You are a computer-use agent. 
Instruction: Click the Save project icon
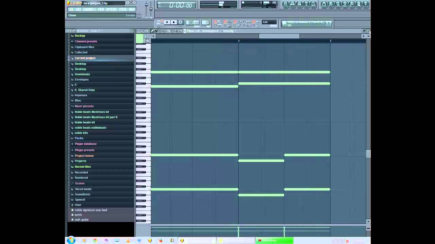(331, 4)
